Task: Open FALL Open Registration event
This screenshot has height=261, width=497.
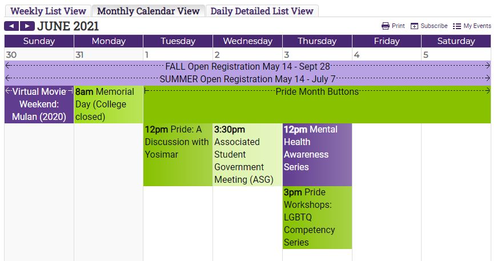Action: 247,66
